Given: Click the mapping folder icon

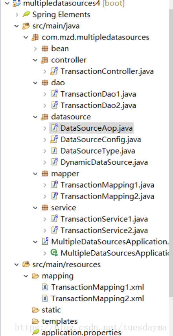Looking at the screenshot, I should [x=35, y=276].
